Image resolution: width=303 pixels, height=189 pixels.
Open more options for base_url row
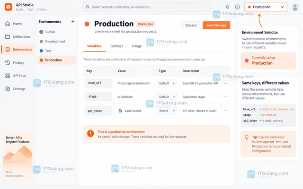pyautogui.click(x=225, y=83)
